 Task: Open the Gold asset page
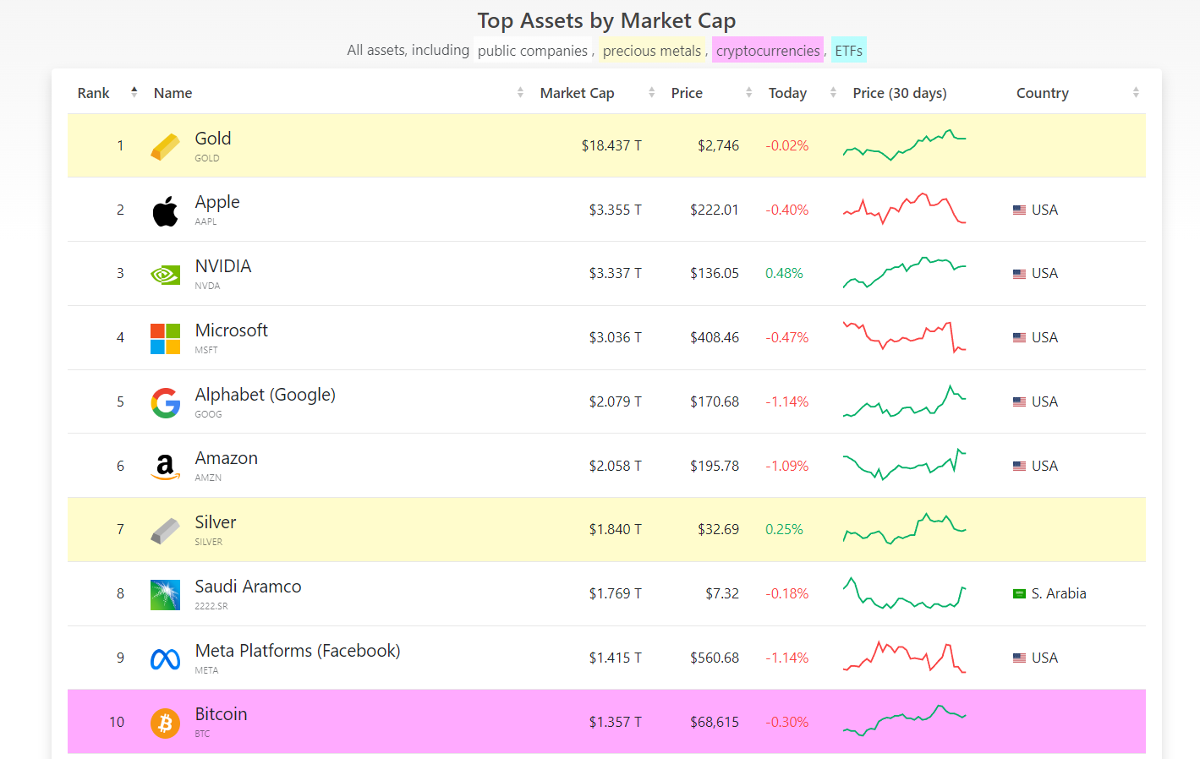[213, 139]
